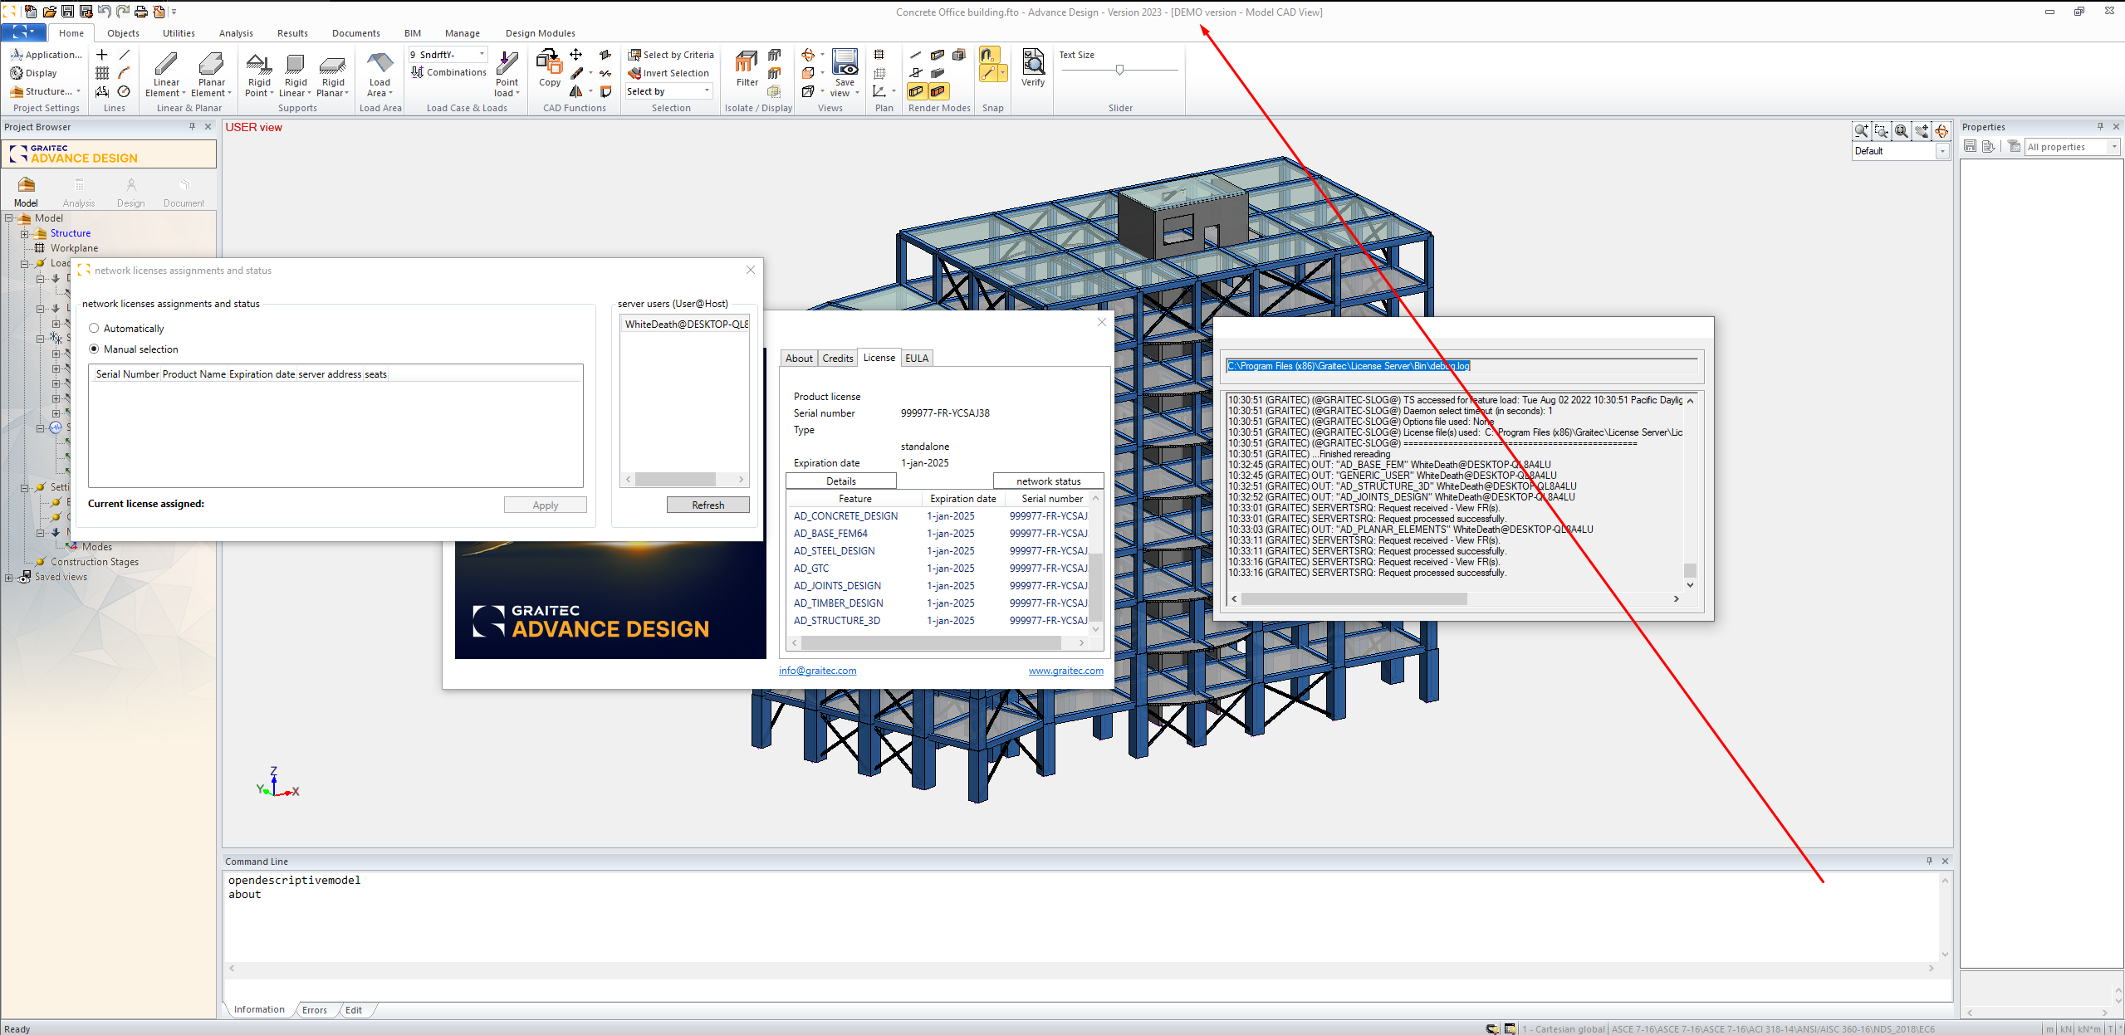Click the grid tool in Lines group
2125x1035 pixels.
pyautogui.click(x=102, y=73)
